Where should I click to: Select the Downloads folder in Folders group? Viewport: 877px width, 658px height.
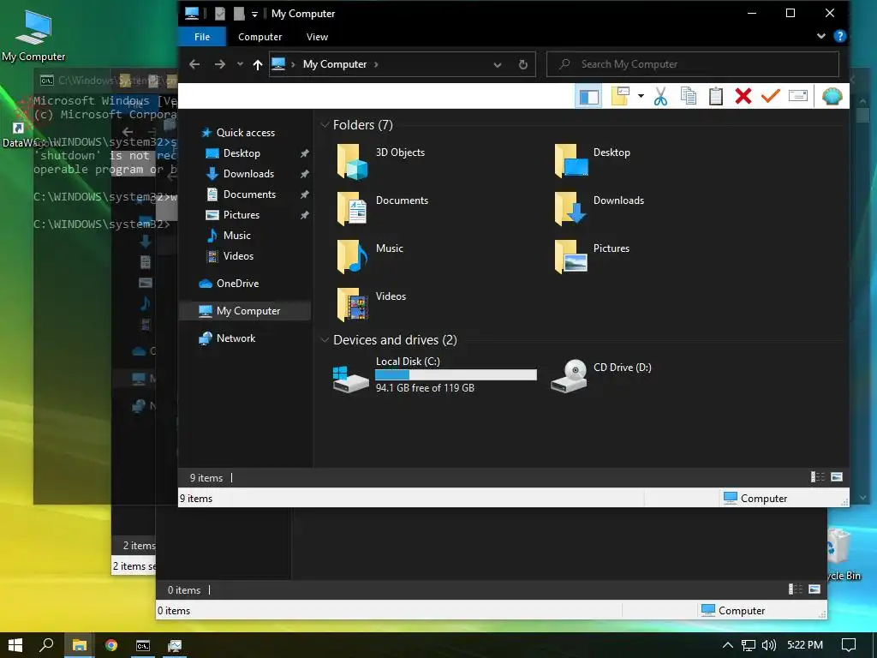point(599,209)
